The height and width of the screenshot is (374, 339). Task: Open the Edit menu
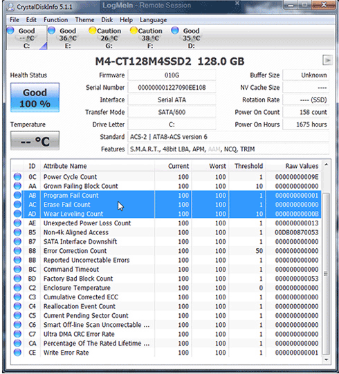(x=31, y=20)
